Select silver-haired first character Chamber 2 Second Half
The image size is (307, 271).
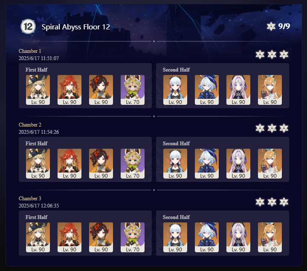pyautogui.click(x=175, y=164)
